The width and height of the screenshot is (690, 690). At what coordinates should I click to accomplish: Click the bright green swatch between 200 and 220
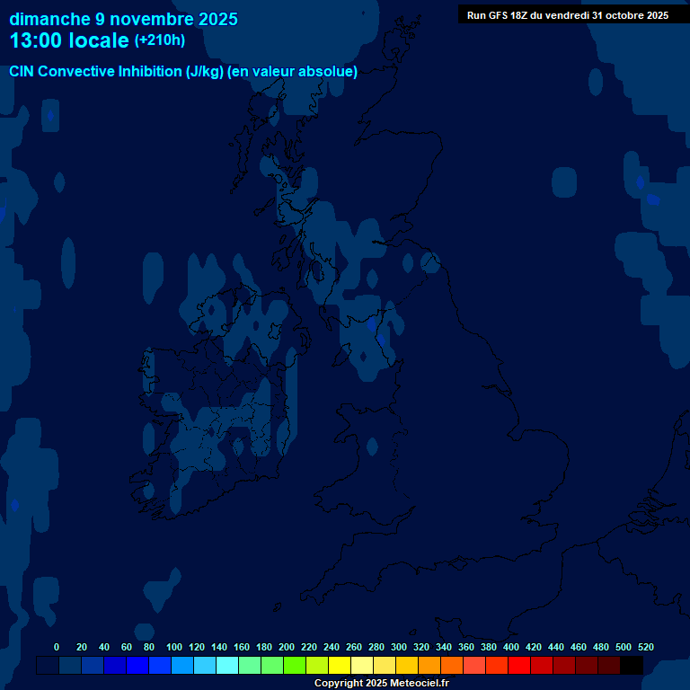295,665
